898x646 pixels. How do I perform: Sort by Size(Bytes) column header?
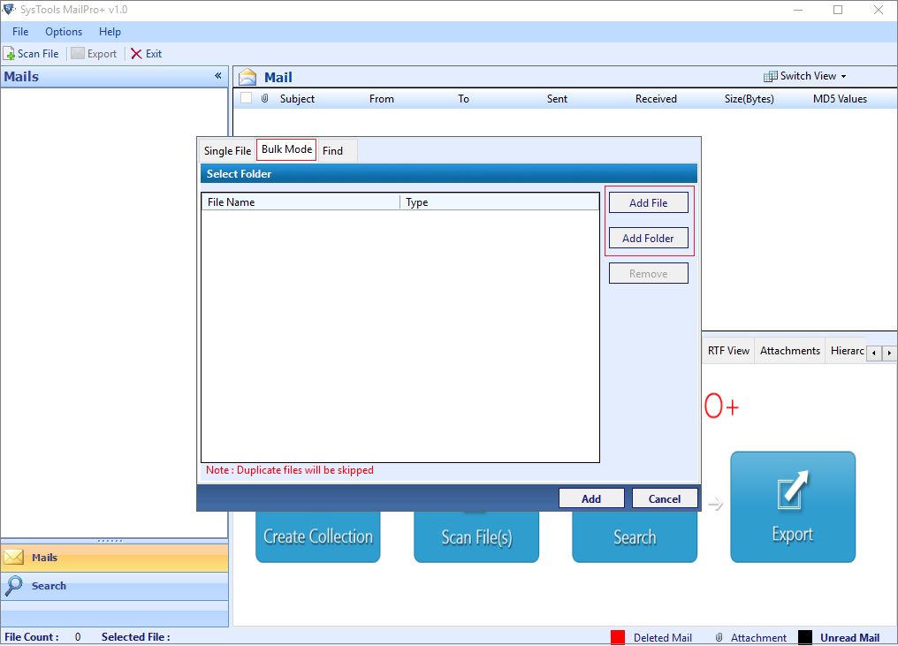[750, 98]
